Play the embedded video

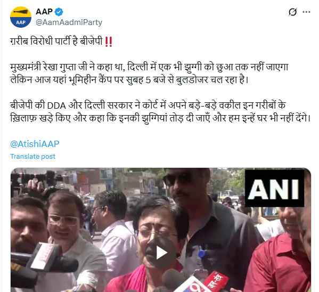[161, 253]
